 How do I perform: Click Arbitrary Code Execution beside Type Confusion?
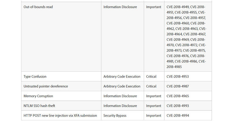(122, 76)
